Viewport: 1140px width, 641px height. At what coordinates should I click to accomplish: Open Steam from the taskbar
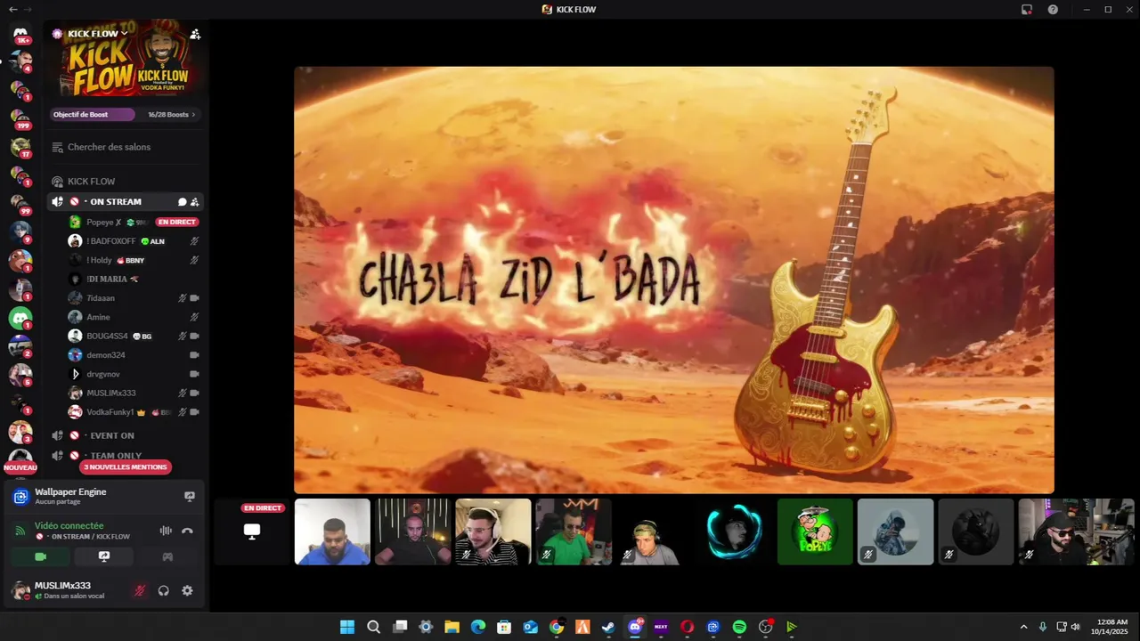[608, 627]
